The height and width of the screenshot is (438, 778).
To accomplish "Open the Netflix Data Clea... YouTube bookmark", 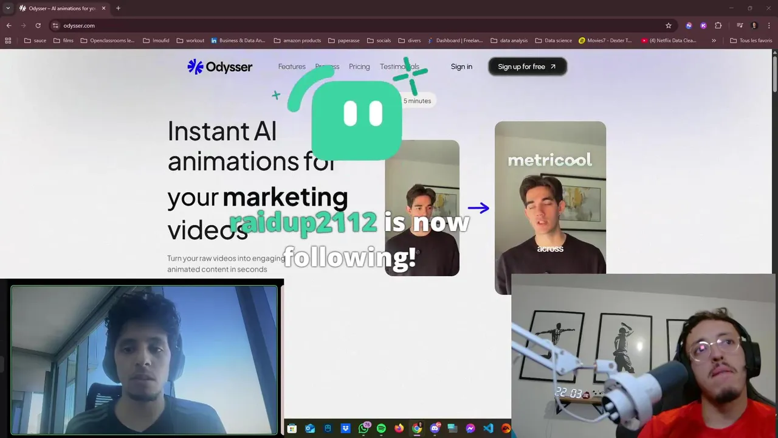I will tap(669, 41).
